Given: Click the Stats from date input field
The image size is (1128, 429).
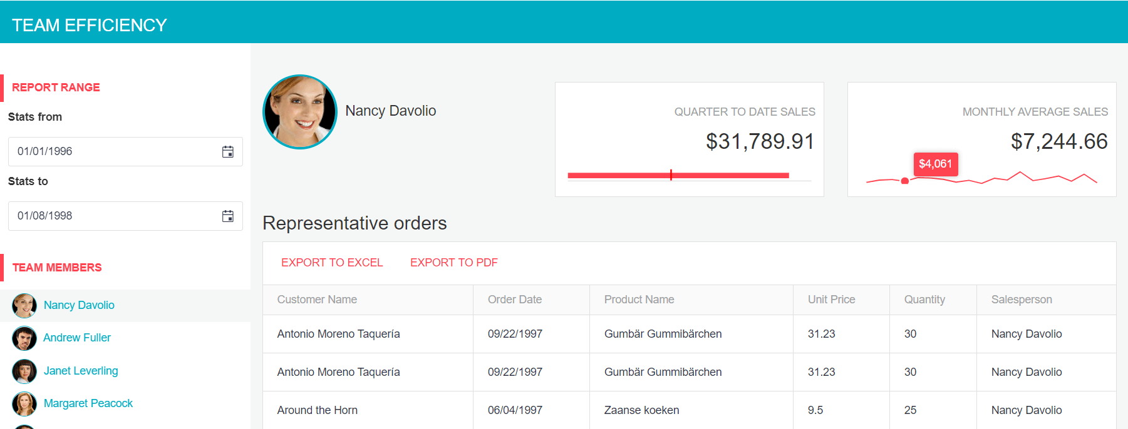Looking at the screenshot, I should coord(125,151).
